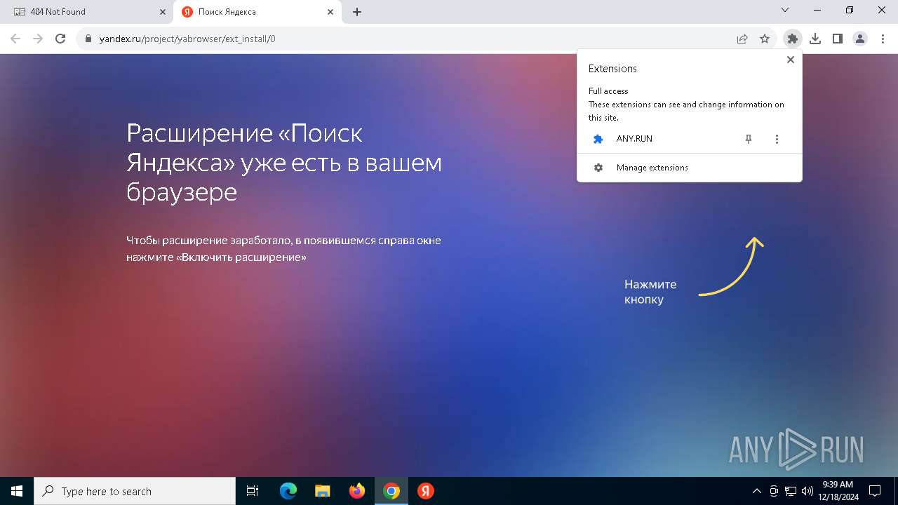The image size is (898, 505).
Task: Open the notification center
Action: pyautogui.click(x=875, y=491)
